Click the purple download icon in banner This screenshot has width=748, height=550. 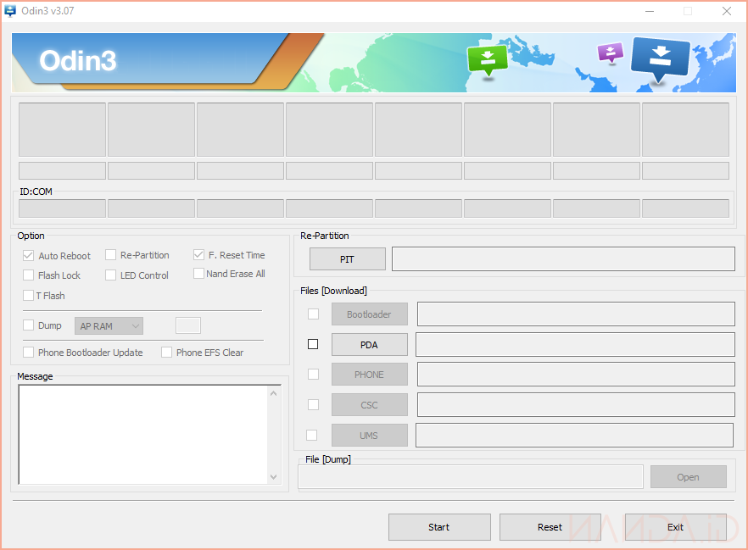pos(610,53)
